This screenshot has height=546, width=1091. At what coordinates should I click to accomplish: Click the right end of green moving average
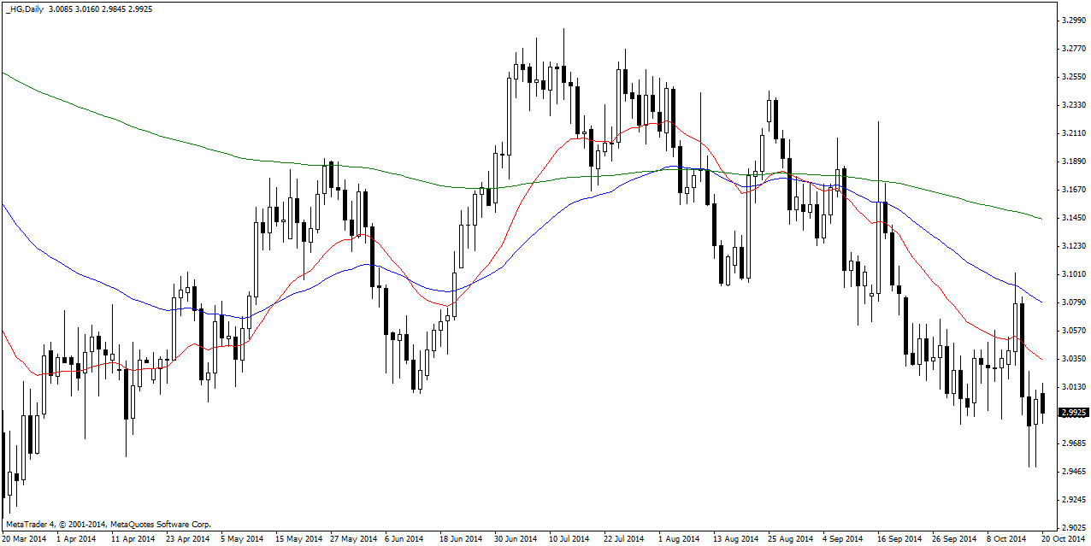(1041, 219)
